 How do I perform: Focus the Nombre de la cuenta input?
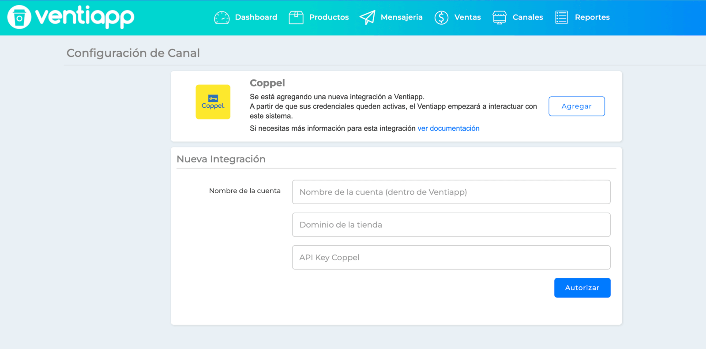click(451, 192)
